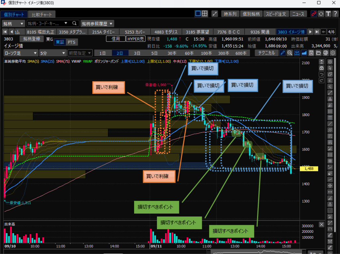Image resolution: width=340 pixels, height=254 pixels.
Task: Switch to four-pane grid layout
Action: tap(205, 14)
